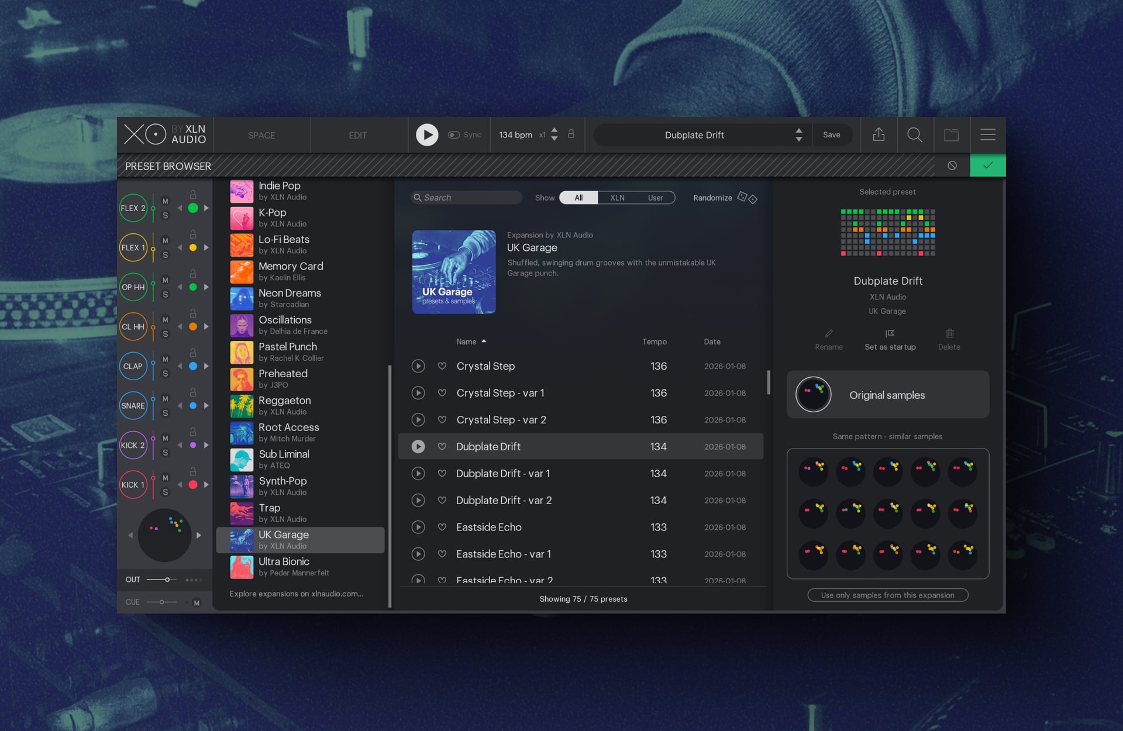Mute the FLEX 2 channel
Viewport: 1123px width, 731px height.
pyautogui.click(x=165, y=201)
